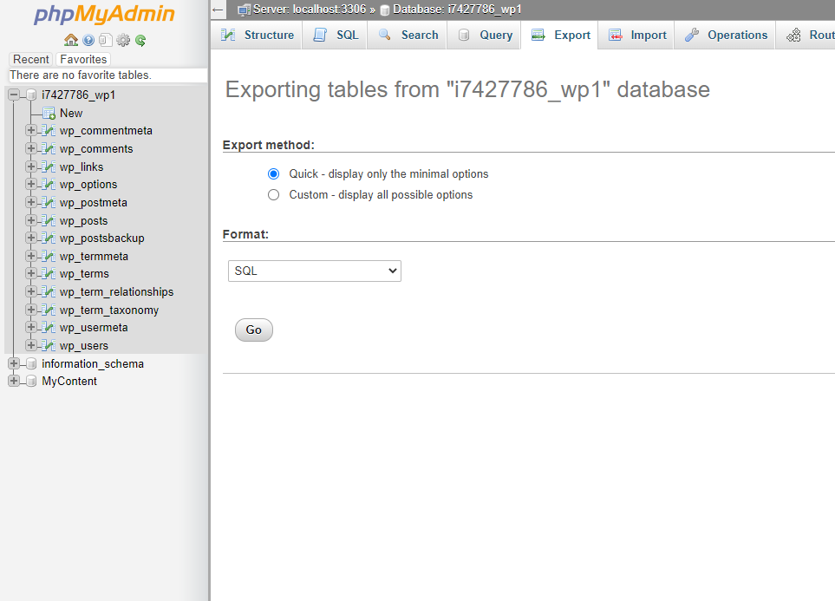Screen dimensions: 835x601
Task: Expand the wp_posts table node
Action: [31, 220]
